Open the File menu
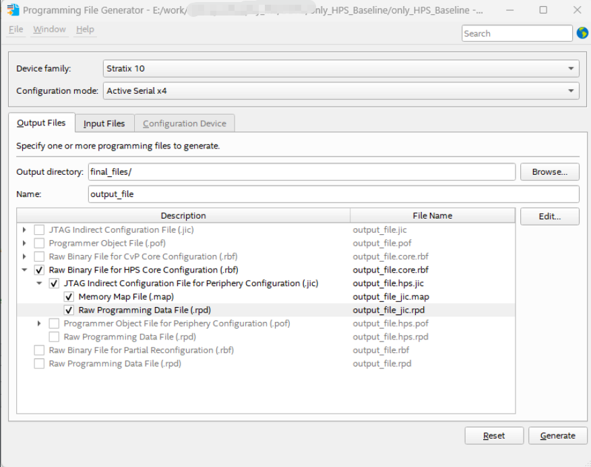Image resolution: width=591 pixels, height=467 pixels. pyautogui.click(x=15, y=29)
